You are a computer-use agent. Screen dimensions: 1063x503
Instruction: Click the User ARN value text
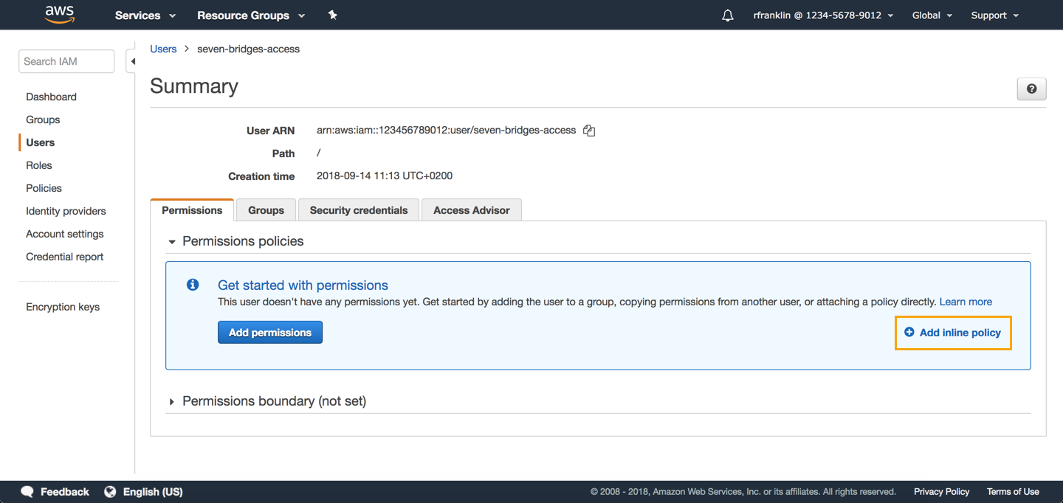pyautogui.click(x=446, y=131)
